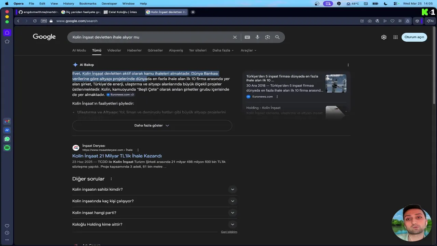
Task: Toggle the VPN badge in address bar
Action: 44,21
